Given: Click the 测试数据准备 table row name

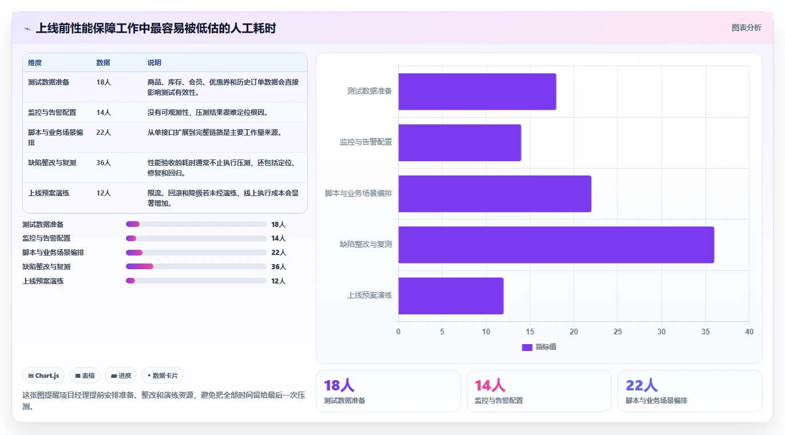Looking at the screenshot, I should pyautogui.click(x=49, y=82).
